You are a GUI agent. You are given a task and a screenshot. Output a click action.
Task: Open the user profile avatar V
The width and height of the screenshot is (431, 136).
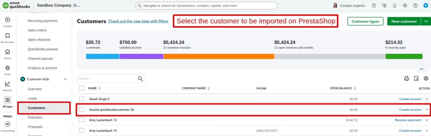426,6
